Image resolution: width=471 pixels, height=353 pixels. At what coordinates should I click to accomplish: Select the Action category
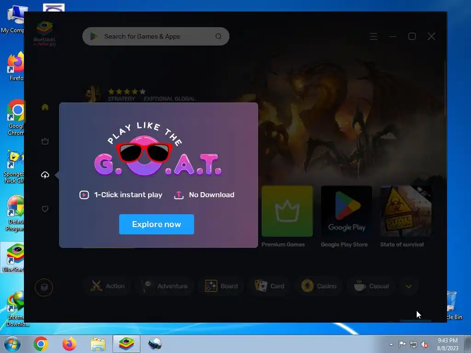click(x=108, y=286)
